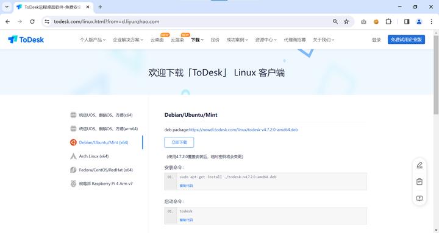This screenshot has width=439, height=233.
Task: Expand 个人版产品 menu
Action: pos(93,40)
